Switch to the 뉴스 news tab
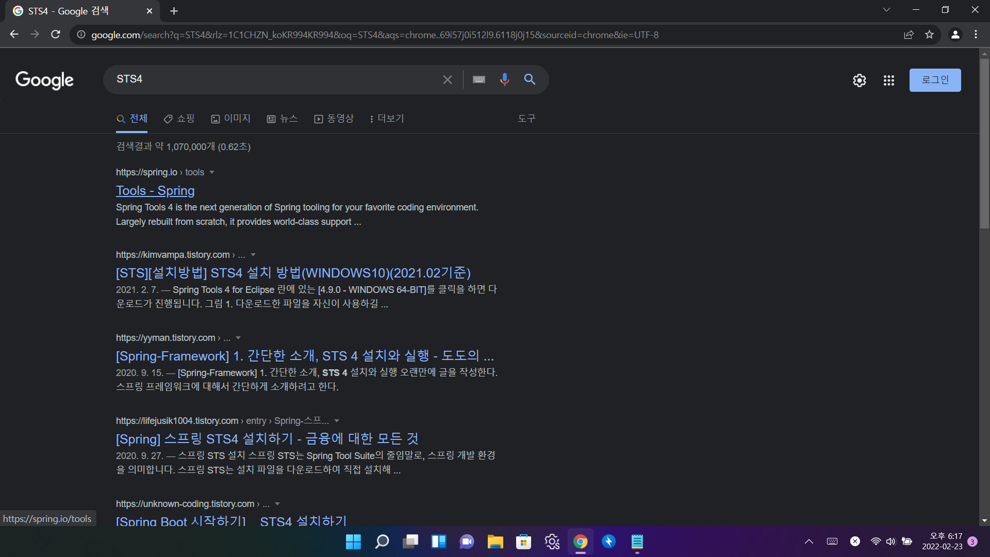Image resolution: width=990 pixels, height=557 pixels. click(283, 119)
